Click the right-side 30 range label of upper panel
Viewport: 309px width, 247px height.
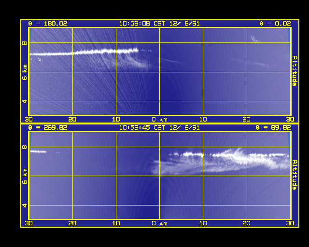click(x=290, y=119)
